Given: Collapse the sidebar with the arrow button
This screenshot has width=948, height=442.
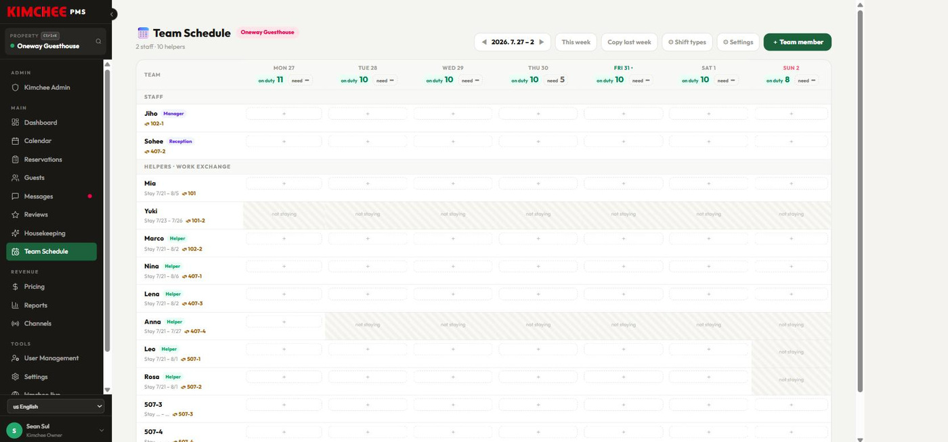Looking at the screenshot, I should coord(112,14).
